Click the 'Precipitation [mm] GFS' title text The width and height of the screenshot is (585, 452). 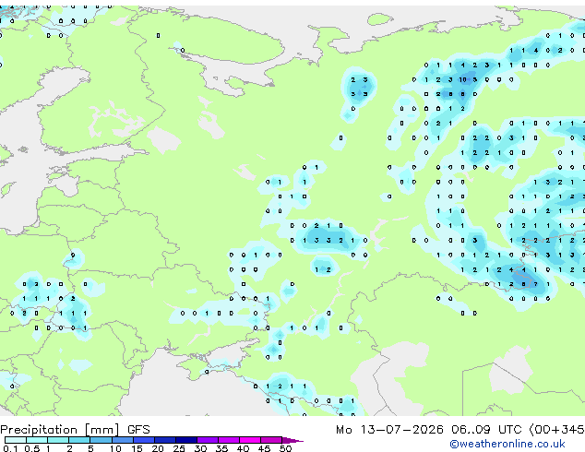[x=75, y=430]
